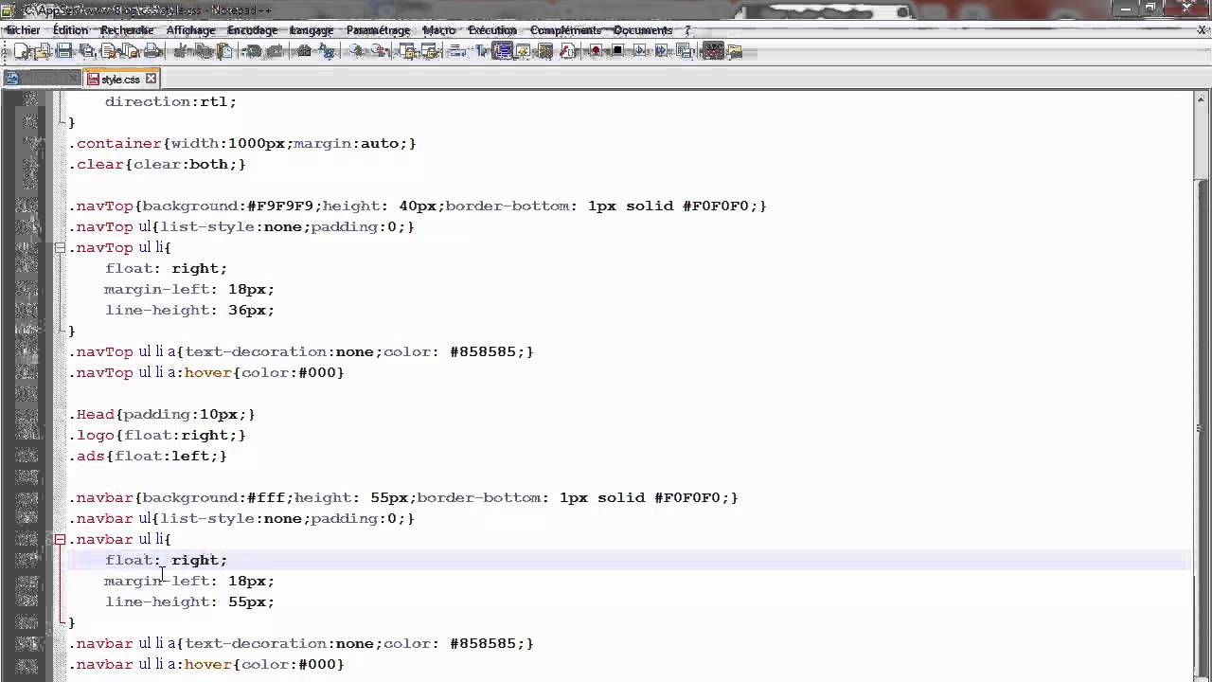Open the Exécution menu
This screenshot has width=1212, height=682.
[x=492, y=30]
